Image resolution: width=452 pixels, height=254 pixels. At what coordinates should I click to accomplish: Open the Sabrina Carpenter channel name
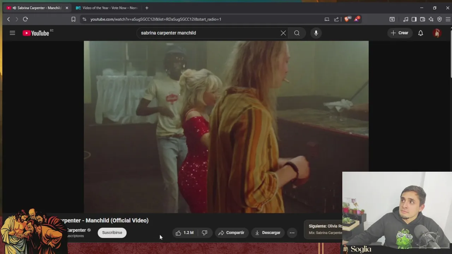point(76,230)
